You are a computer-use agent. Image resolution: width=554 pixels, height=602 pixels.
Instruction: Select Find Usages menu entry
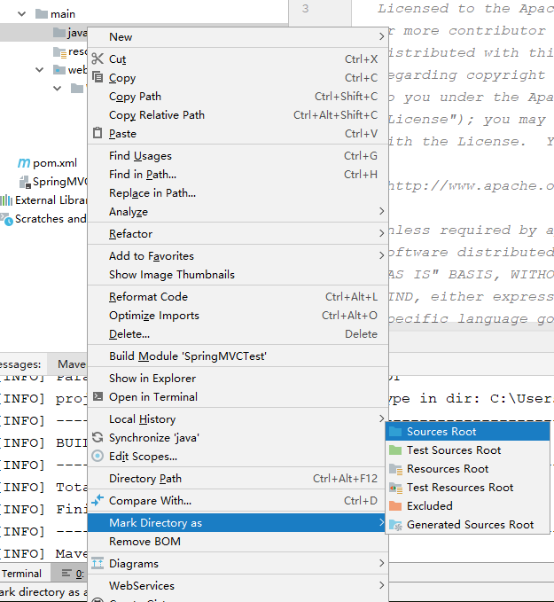coord(238,155)
